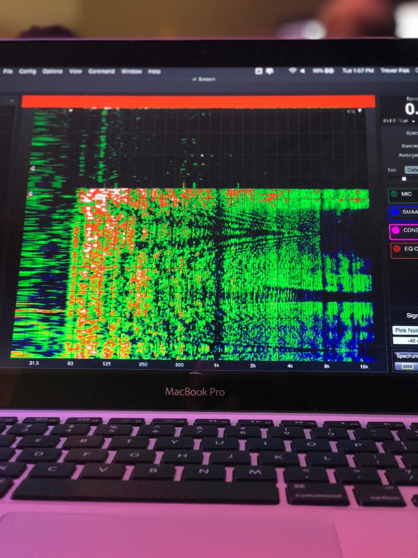Click the small icon left of red bar
This screenshot has width=418, height=558.
tap(12, 101)
